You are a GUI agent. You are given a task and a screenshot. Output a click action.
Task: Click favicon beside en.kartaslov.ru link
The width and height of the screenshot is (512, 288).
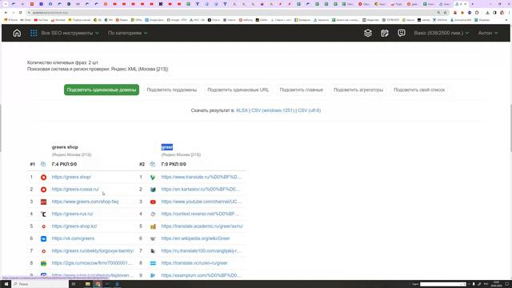click(153, 190)
